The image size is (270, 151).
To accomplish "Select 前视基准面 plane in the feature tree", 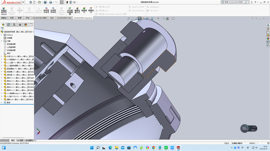I will pyautogui.click(x=11, y=44).
